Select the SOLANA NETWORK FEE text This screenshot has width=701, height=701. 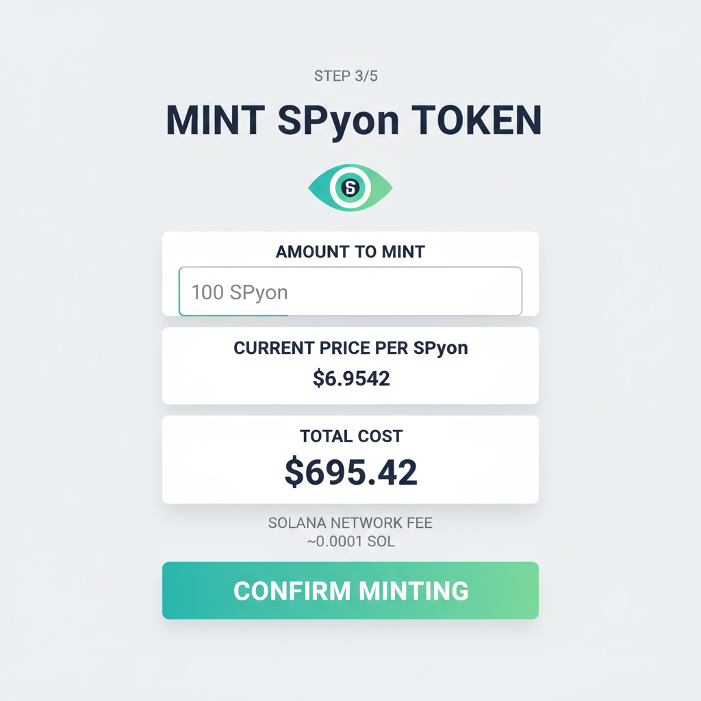pyautogui.click(x=350, y=523)
